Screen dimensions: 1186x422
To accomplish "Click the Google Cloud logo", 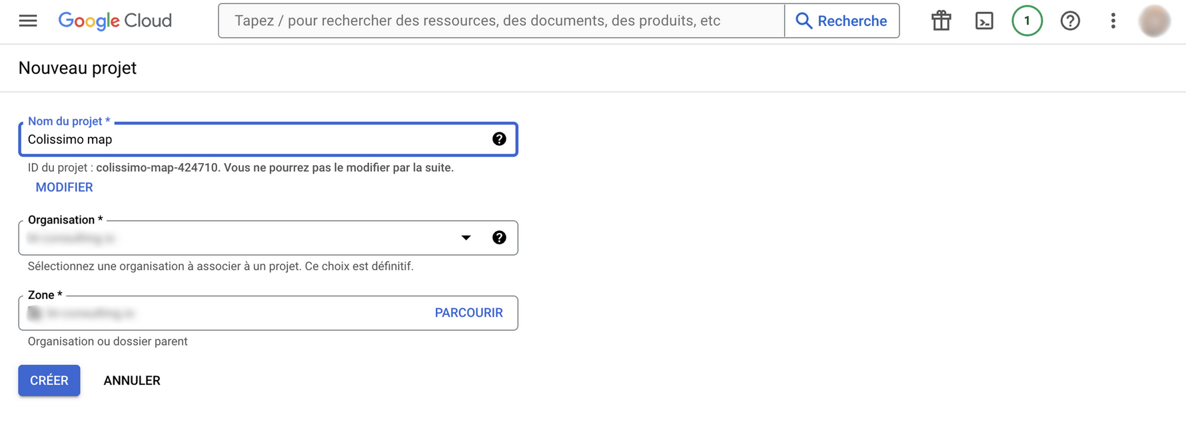I will click(115, 21).
